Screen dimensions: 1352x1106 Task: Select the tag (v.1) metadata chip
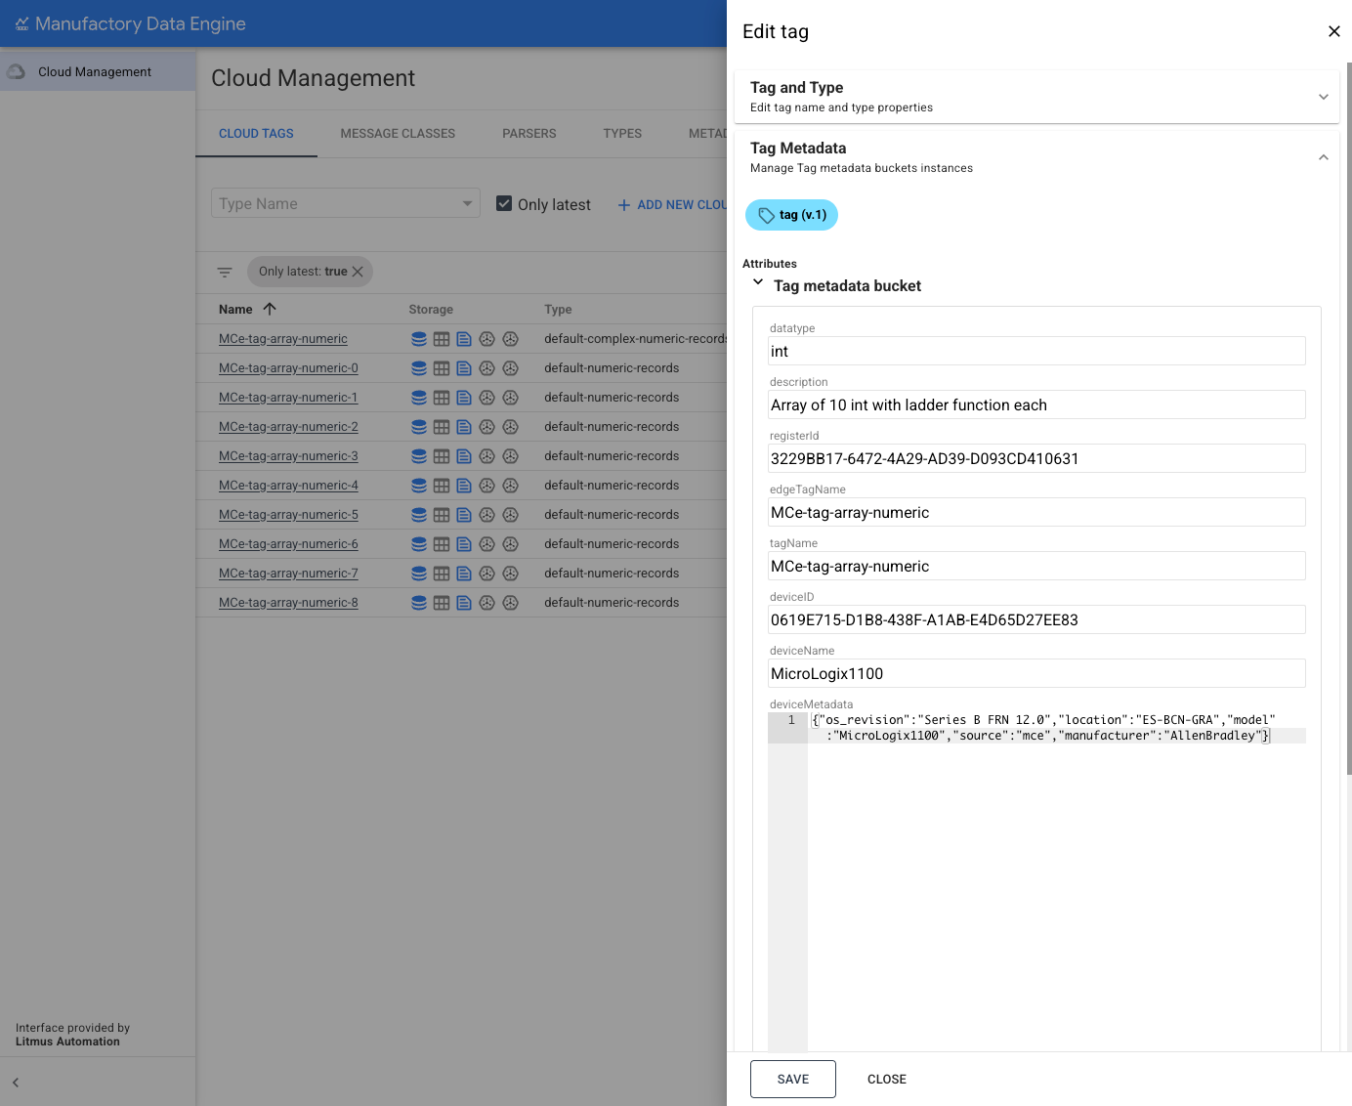(x=791, y=215)
